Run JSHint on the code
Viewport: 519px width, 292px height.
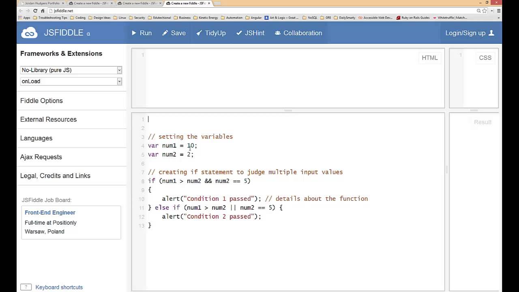(x=250, y=33)
